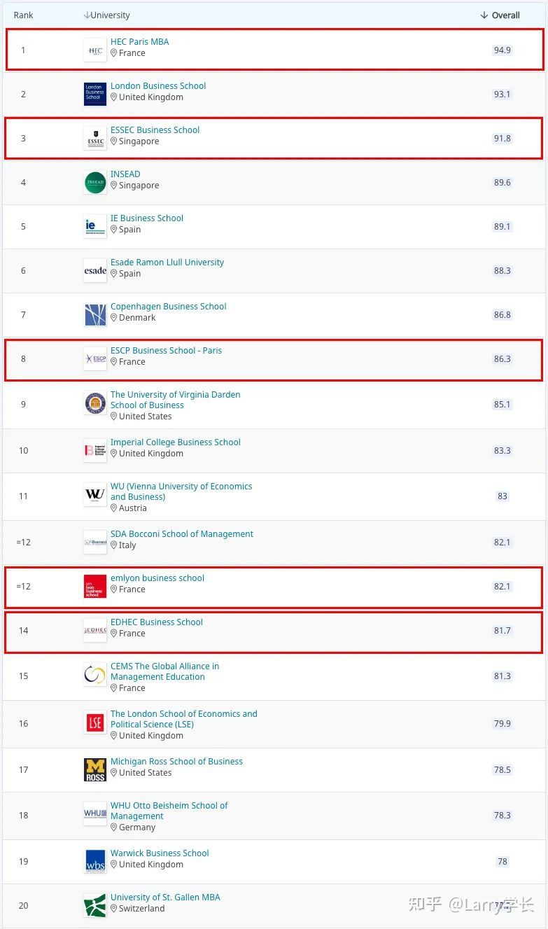Open Copenhagen Business School link
The image size is (548, 929).
tap(168, 307)
